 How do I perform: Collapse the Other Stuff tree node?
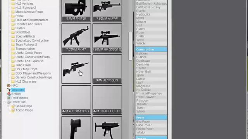(x=4, y=102)
